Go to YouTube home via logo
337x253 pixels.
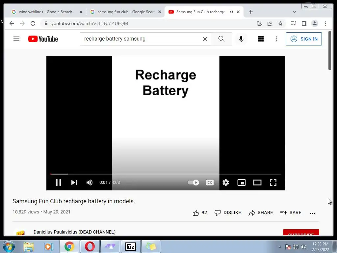[x=43, y=39]
